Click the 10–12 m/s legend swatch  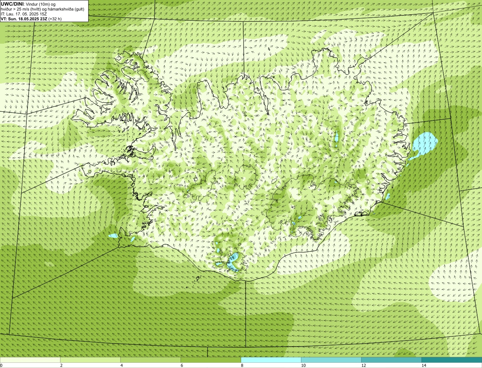331,360
